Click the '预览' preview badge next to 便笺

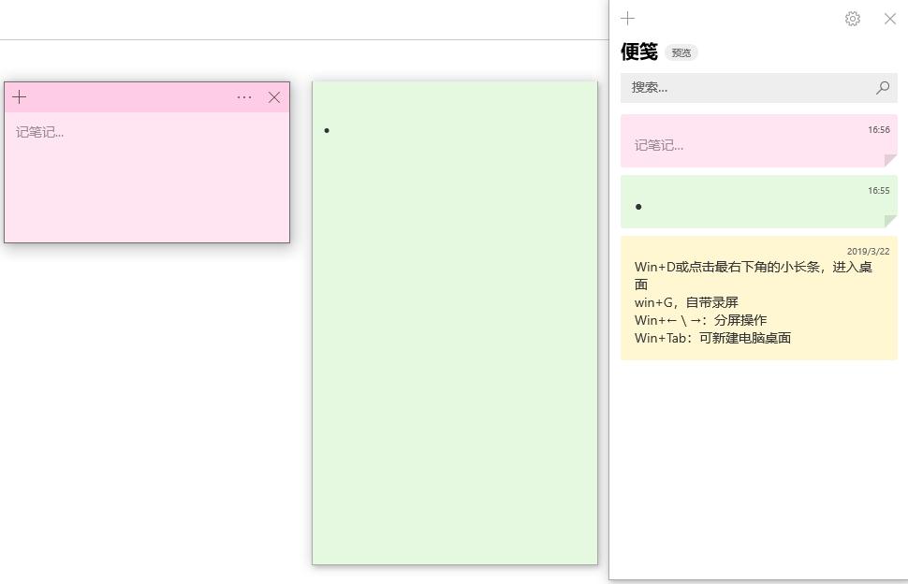(681, 52)
